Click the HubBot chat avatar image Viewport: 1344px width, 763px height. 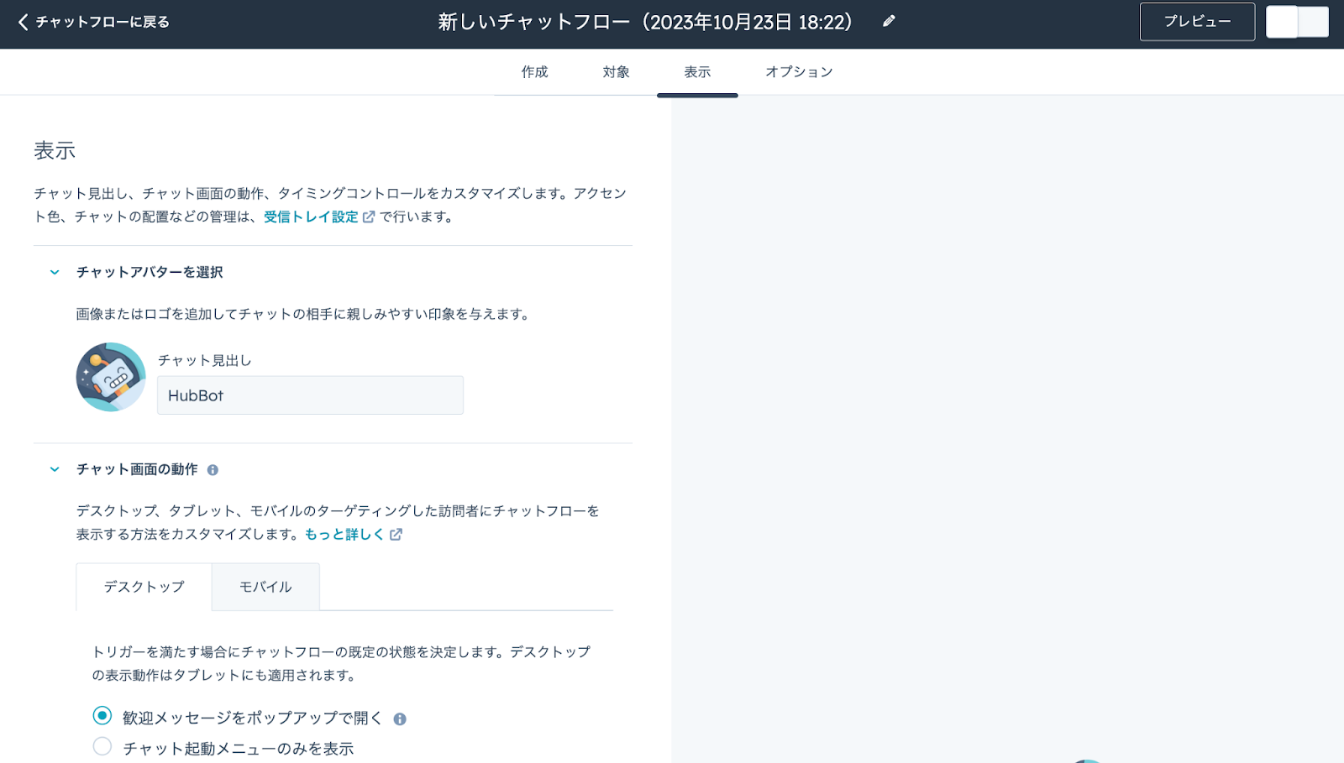(111, 377)
